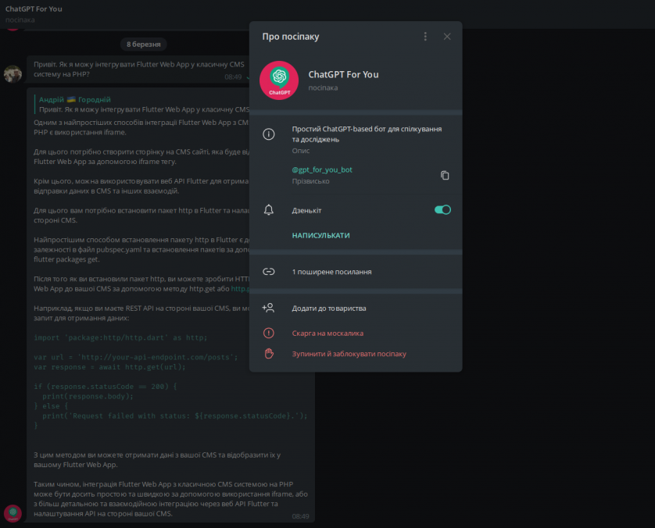This screenshot has height=528, width=655.
Task: Click the add-person icon
Action: pyautogui.click(x=268, y=308)
